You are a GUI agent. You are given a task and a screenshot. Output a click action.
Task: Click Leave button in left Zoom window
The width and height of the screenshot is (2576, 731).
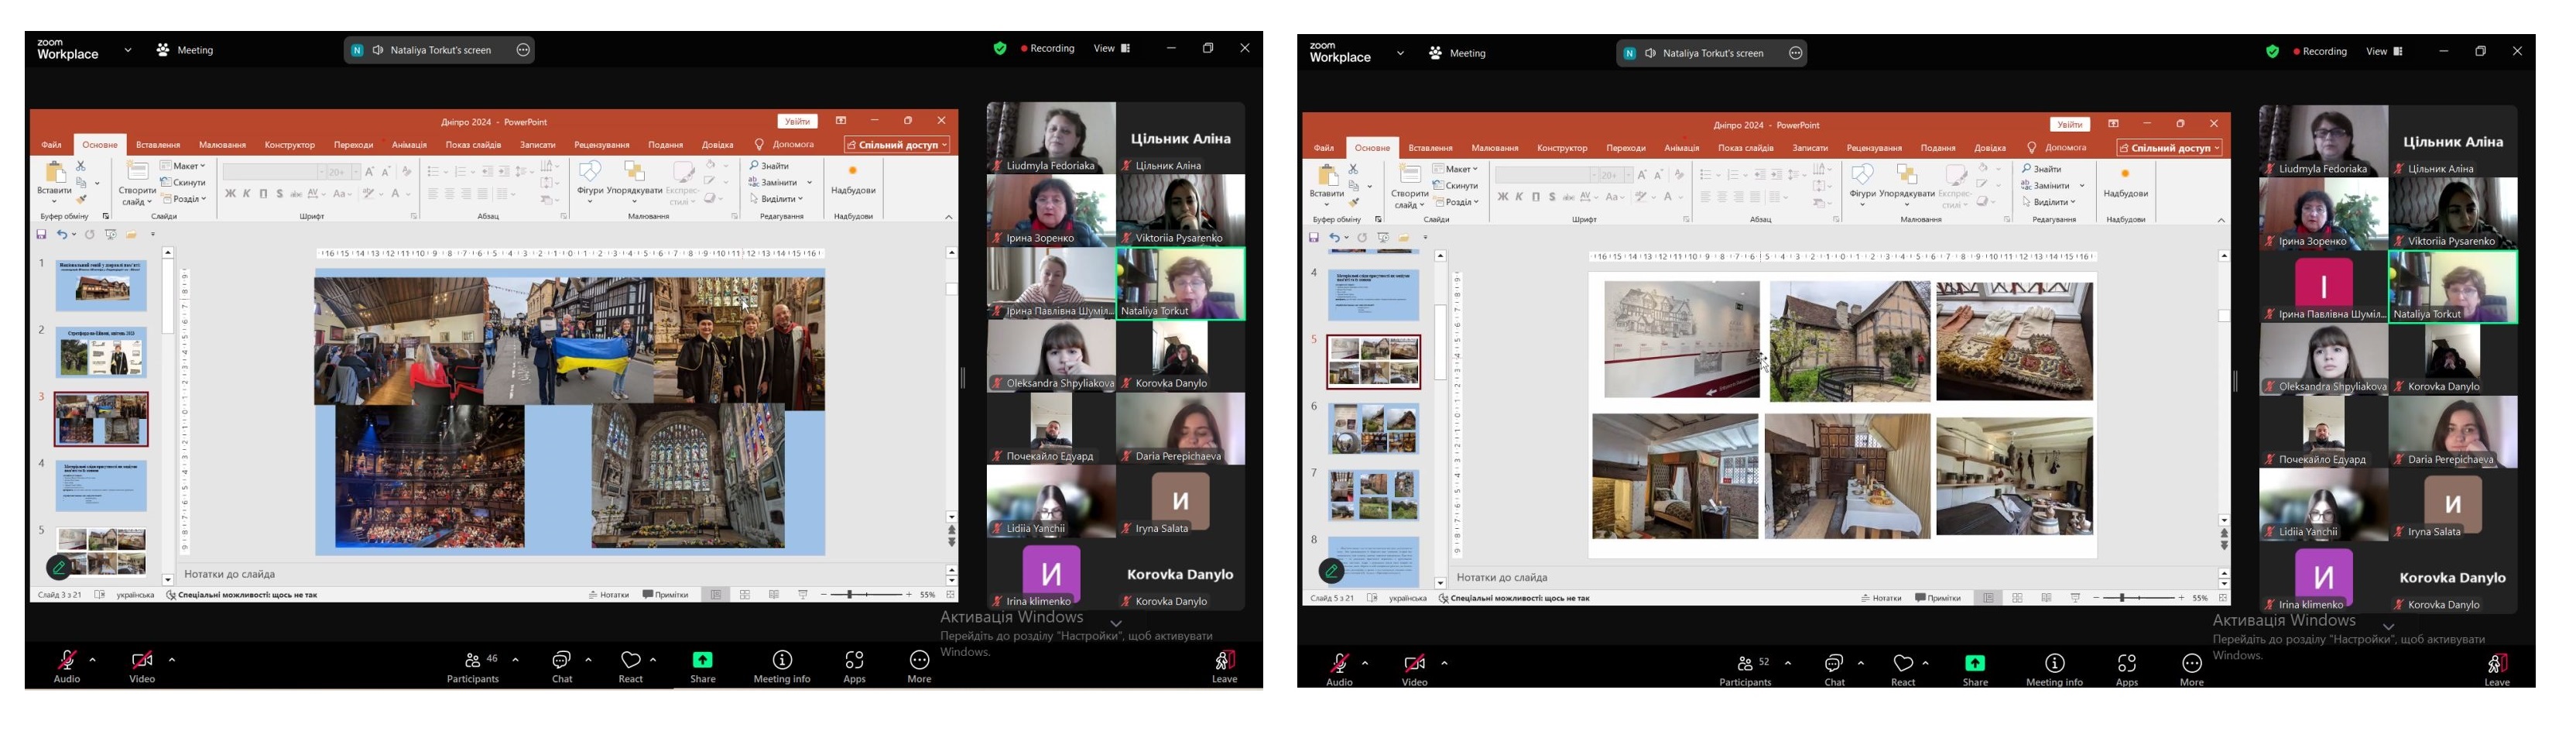pos(1224,662)
